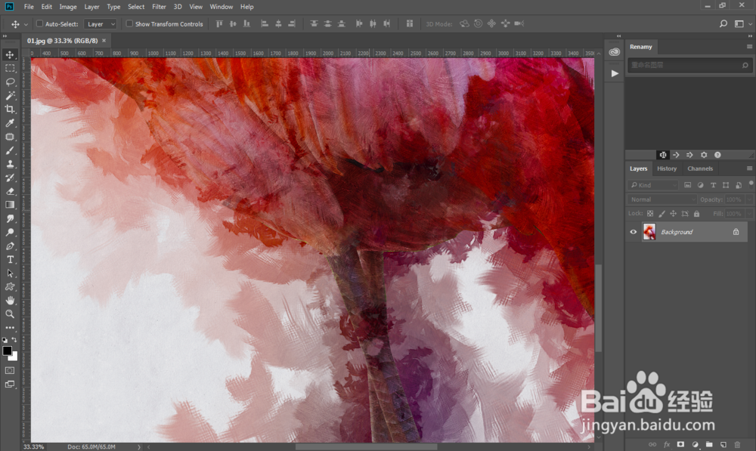The width and height of the screenshot is (756, 451).
Task: Swap foreground and background colors
Action: click(x=14, y=340)
